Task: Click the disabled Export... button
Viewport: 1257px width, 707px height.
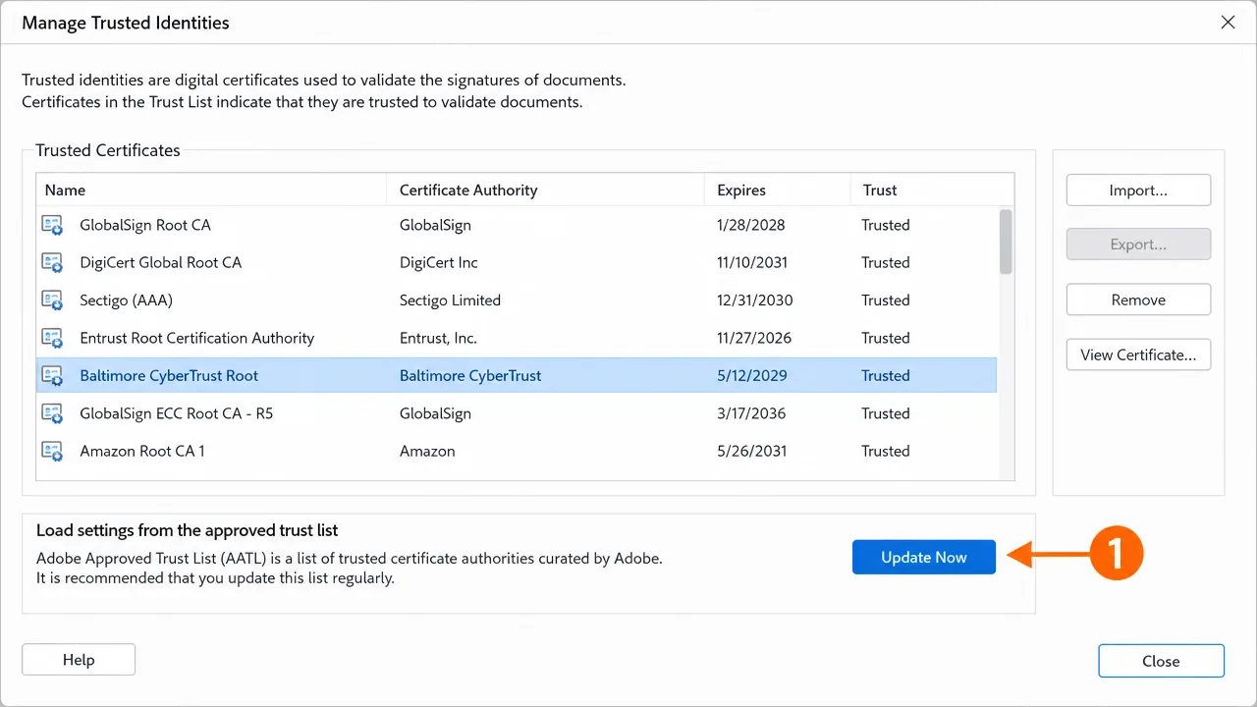Action: pos(1138,245)
